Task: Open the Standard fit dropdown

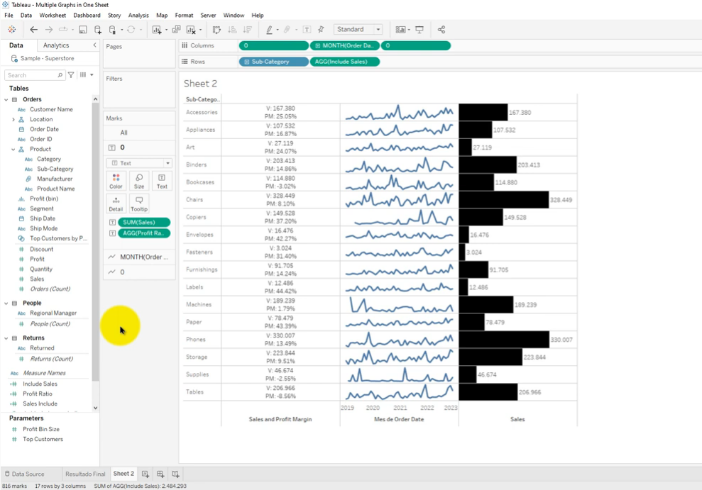Action: [x=379, y=30]
